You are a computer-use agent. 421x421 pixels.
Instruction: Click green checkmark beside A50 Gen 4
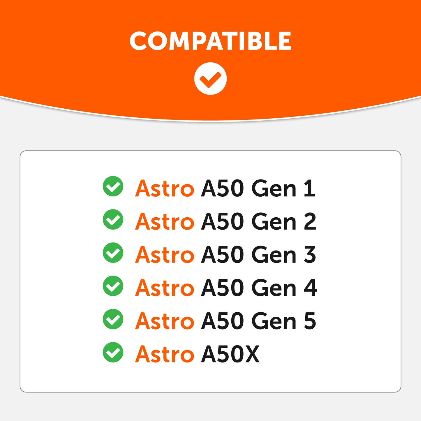coord(113,286)
